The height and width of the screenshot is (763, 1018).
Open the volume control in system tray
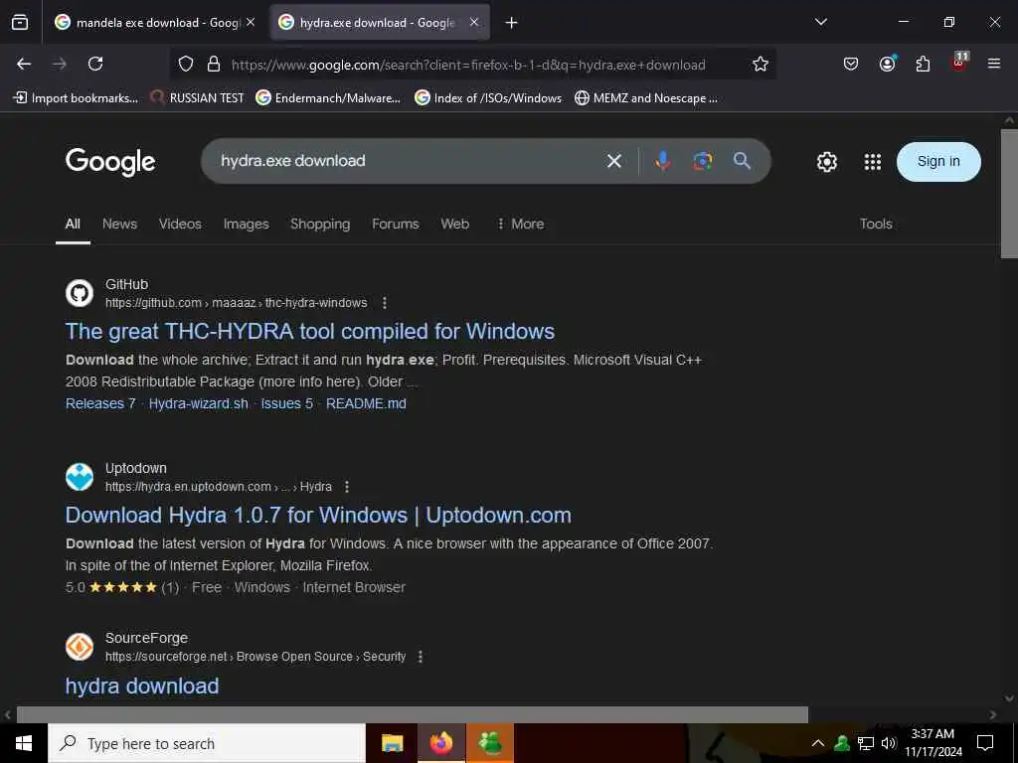[x=888, y=743]
